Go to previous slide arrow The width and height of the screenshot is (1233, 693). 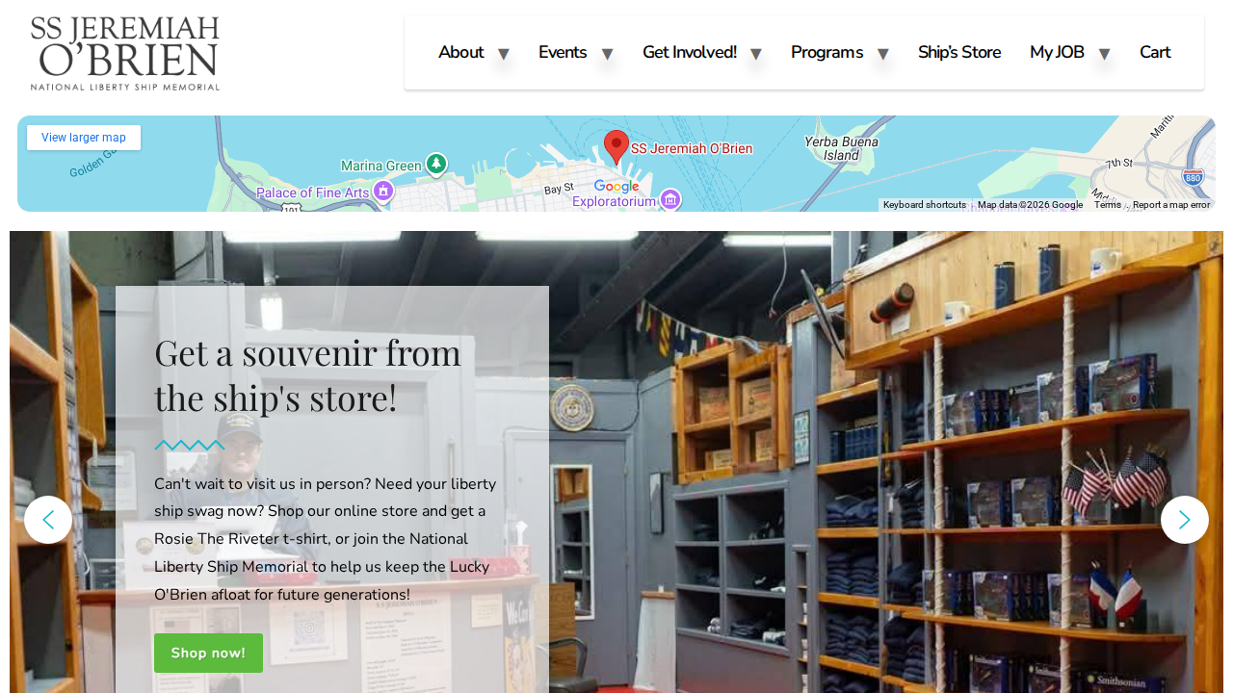48,520
